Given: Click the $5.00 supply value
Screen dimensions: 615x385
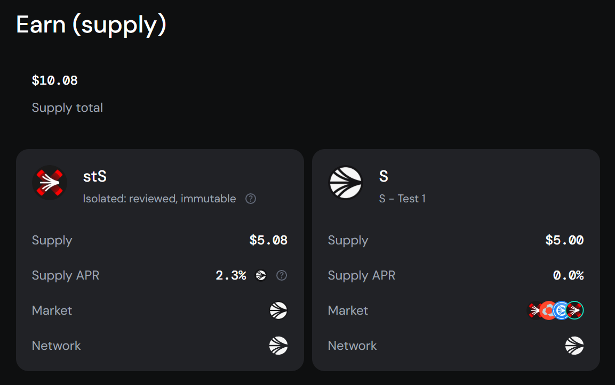Looking at the screenshot, I should click(x=564, y=240).
